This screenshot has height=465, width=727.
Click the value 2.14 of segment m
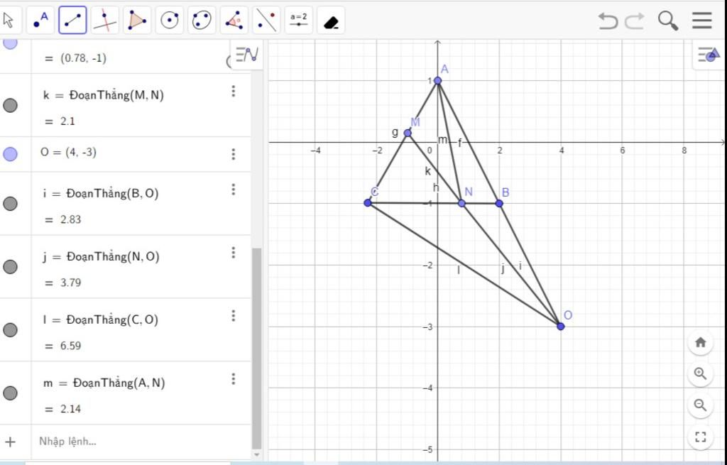tap(70, 409)
